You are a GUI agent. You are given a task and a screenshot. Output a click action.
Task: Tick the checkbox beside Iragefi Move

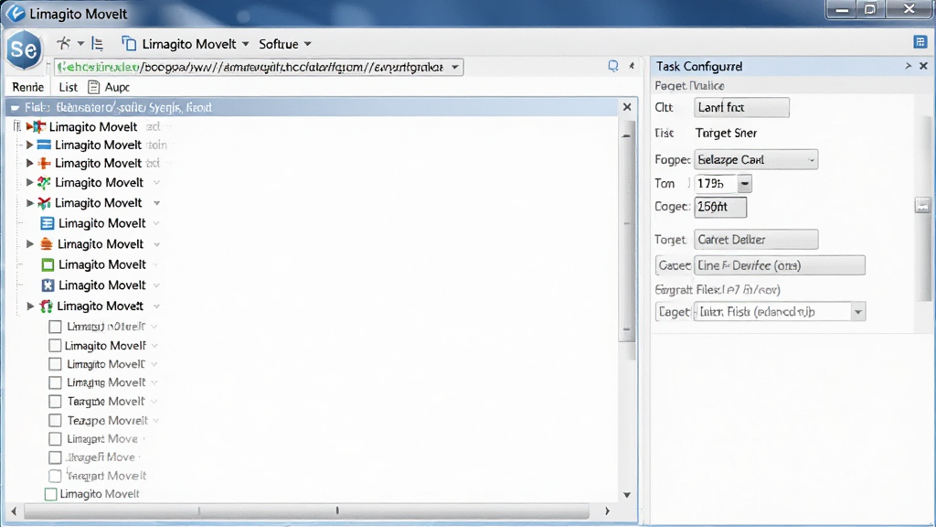(55, 457)
